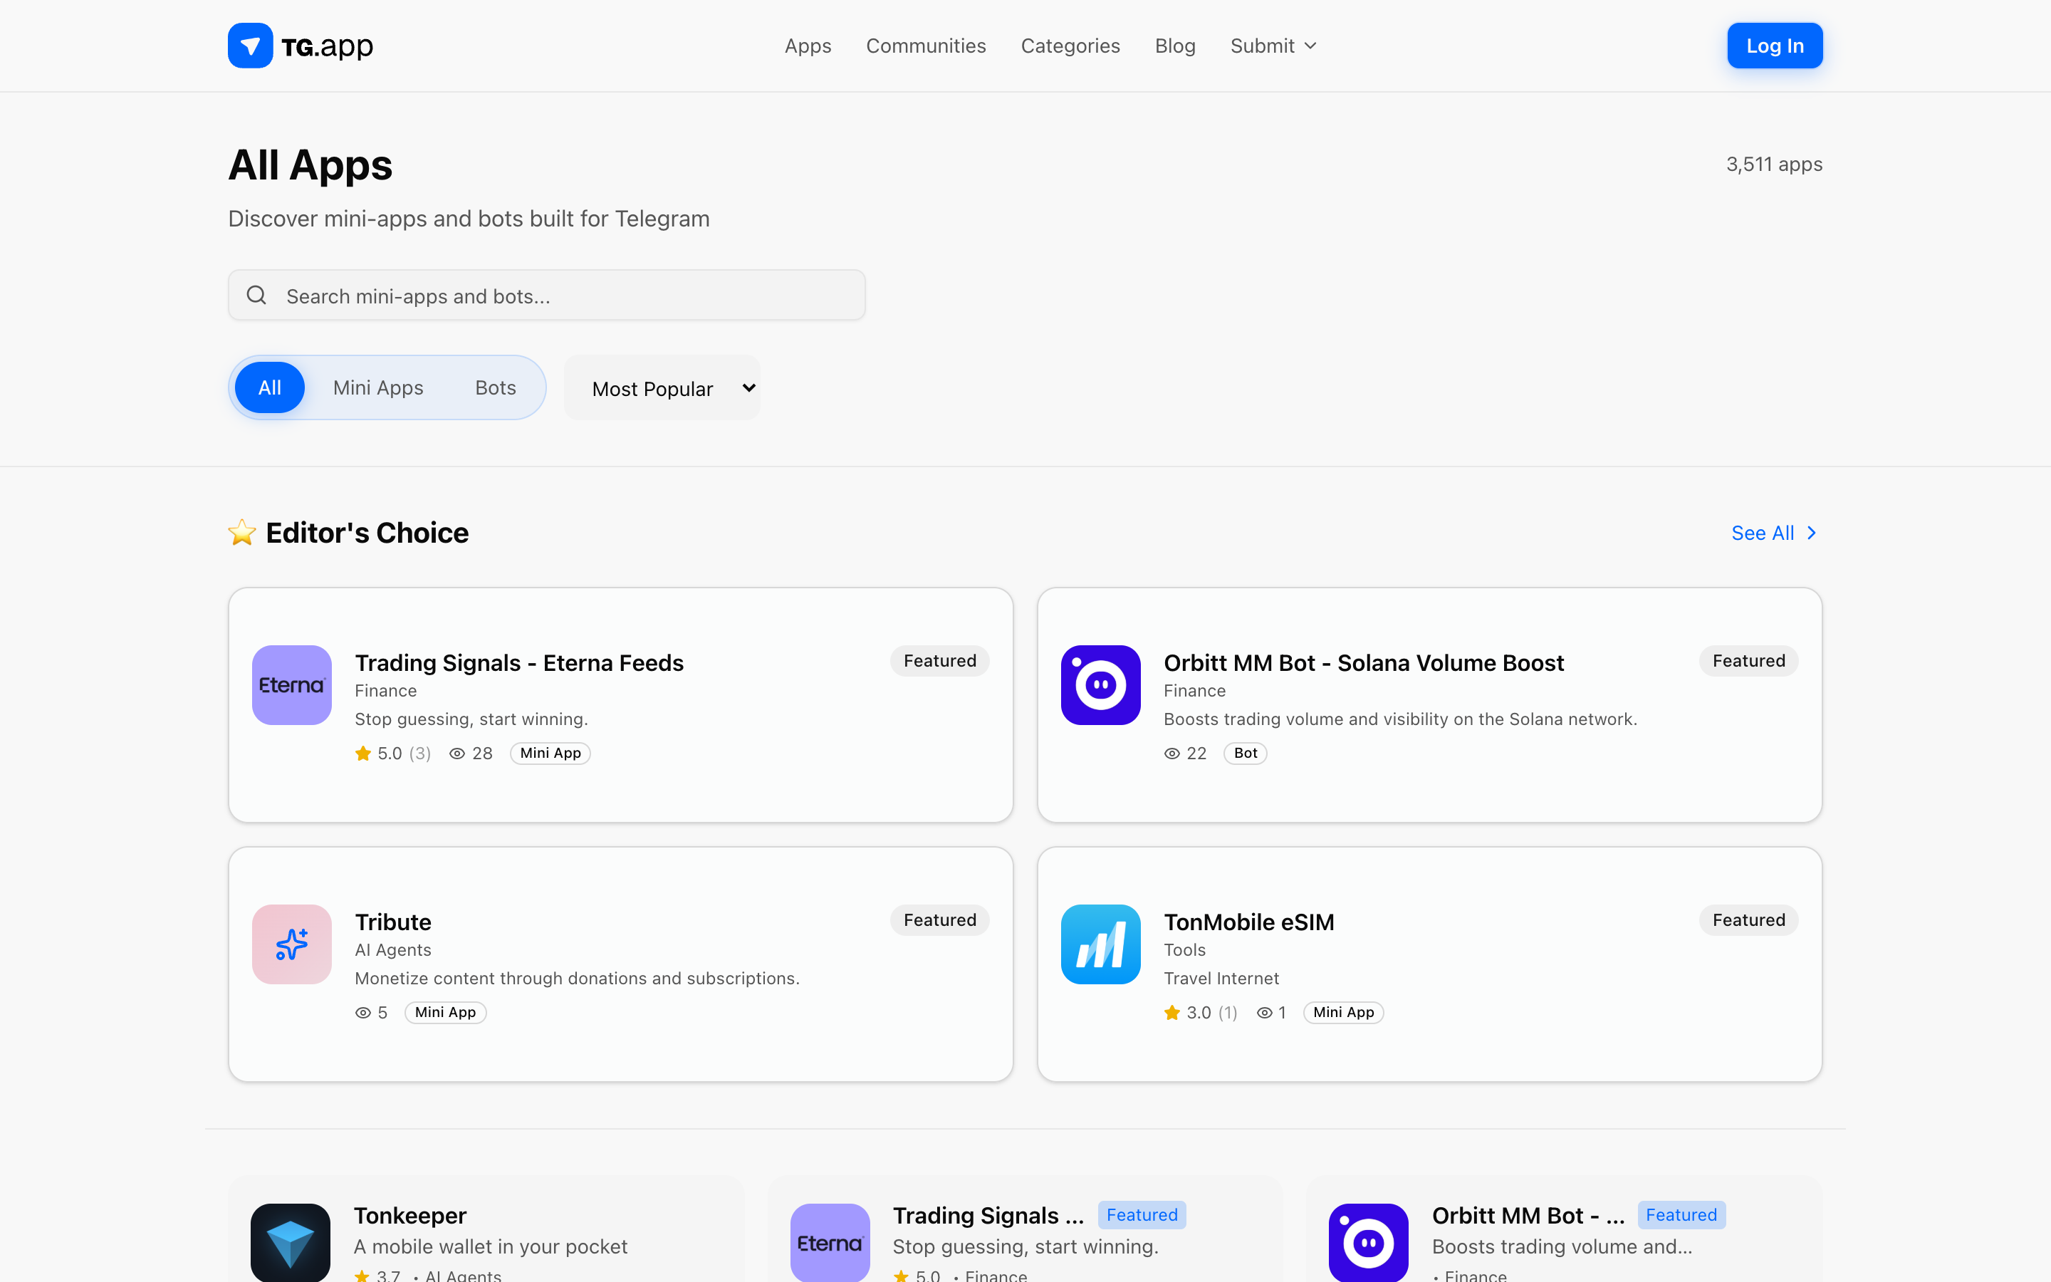Open Categories in the top navigation

point(1070,46)
